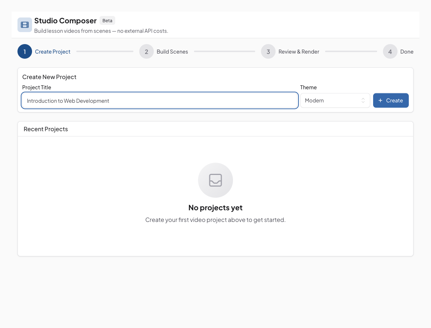Click the Recent Projects panel header

click(x=46, y=129)
